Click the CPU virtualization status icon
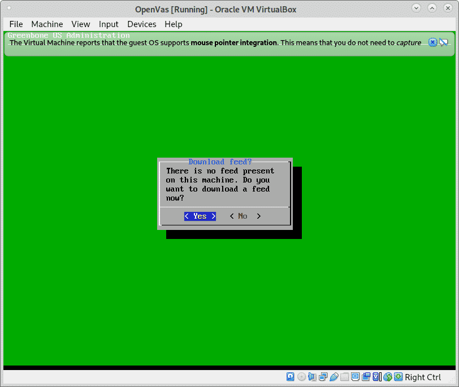This screenshot has height=387, width=459. (x=376, y=377)
